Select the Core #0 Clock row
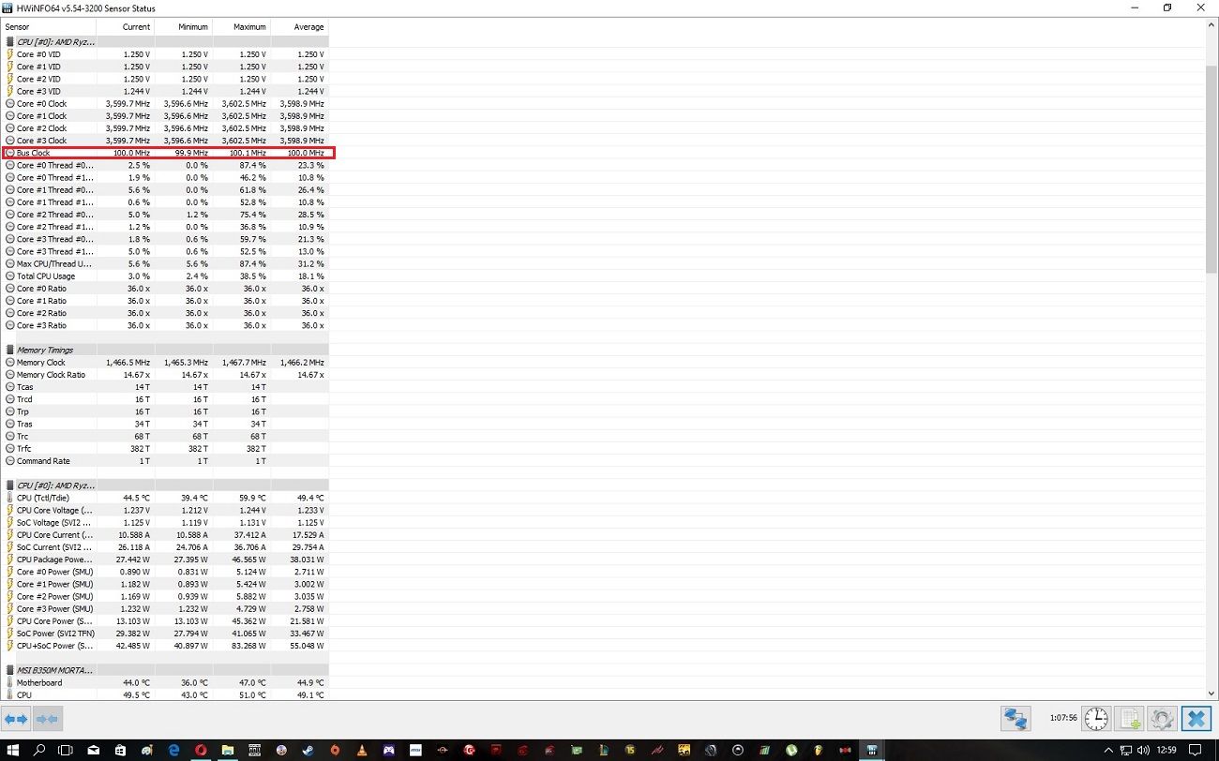This screenshot has height=761, width=1219. [x=164, y=103]
